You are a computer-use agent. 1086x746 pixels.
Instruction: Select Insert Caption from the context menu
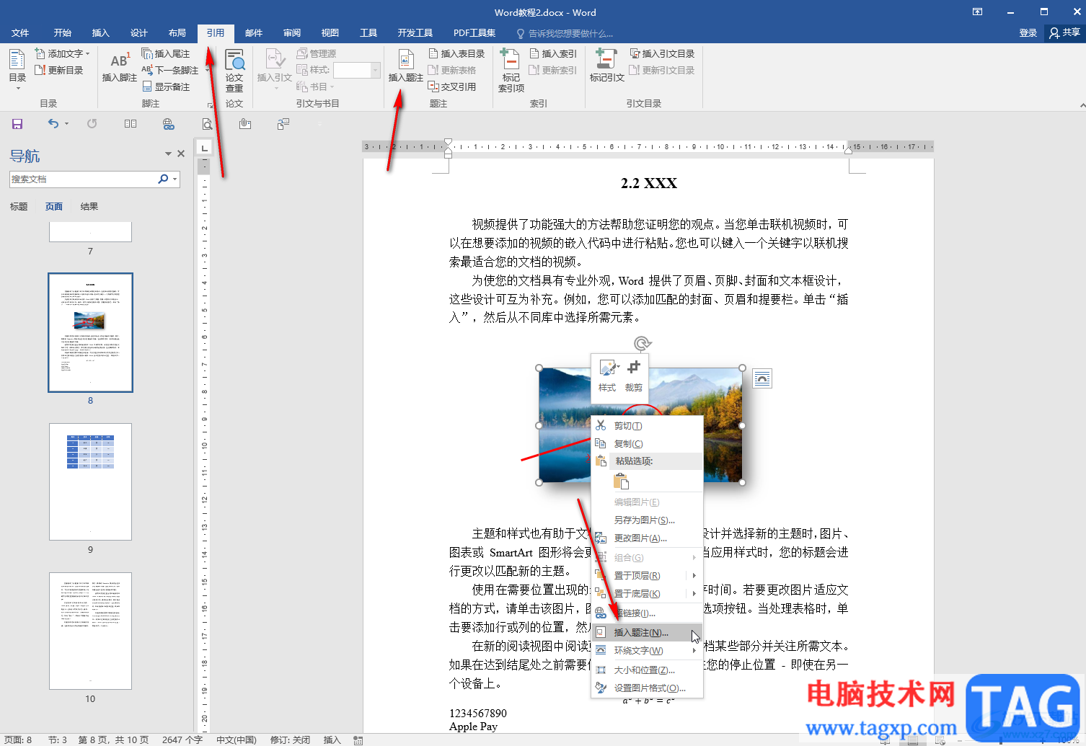pos(640,633)
